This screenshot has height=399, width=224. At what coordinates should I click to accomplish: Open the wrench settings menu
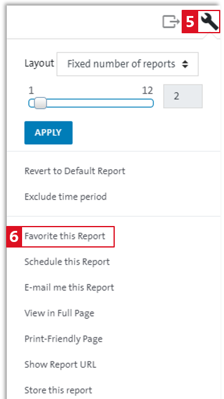[209, 22]
